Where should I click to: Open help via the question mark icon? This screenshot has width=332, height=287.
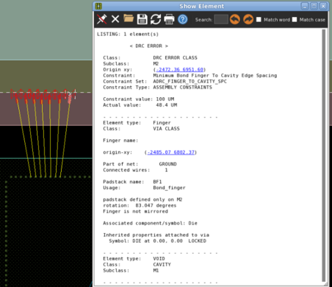coord(183,19)
